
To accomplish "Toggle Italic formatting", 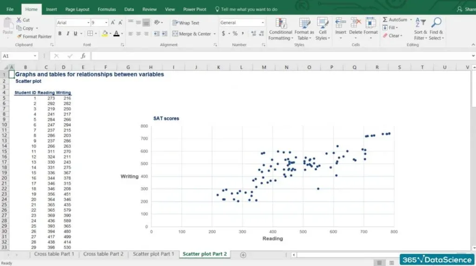I will point(68,34).
